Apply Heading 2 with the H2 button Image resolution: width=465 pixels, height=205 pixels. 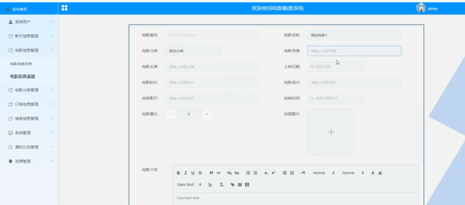point(237,173)
